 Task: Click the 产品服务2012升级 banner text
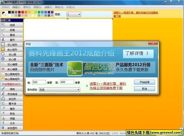133,65
